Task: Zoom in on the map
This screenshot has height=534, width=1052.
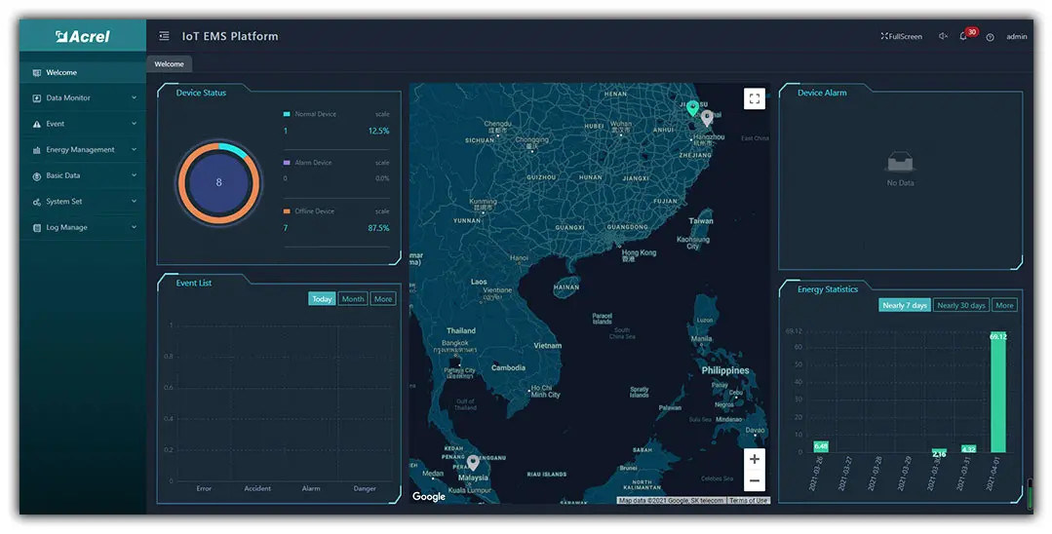Action: pos(754,459)
